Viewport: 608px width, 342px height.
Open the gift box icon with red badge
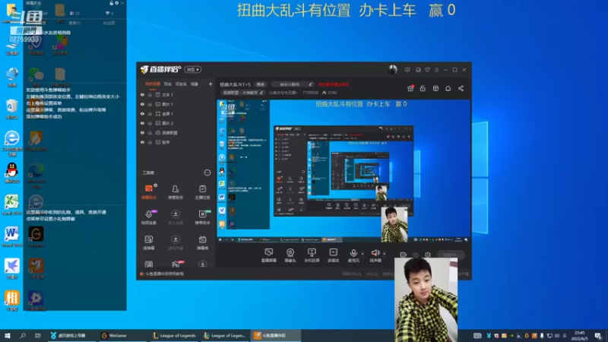click(410, 88)
